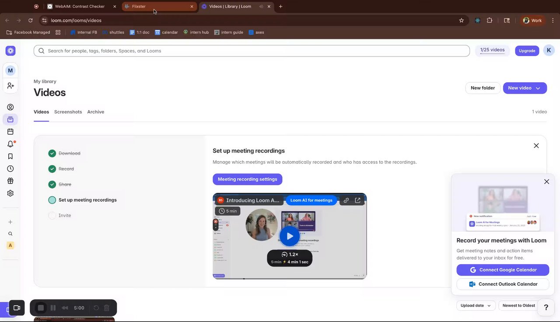The height and width of the screenshot is (322, 560).
Task: Click the invite people icon in sidebar
Action: point(10,86)
